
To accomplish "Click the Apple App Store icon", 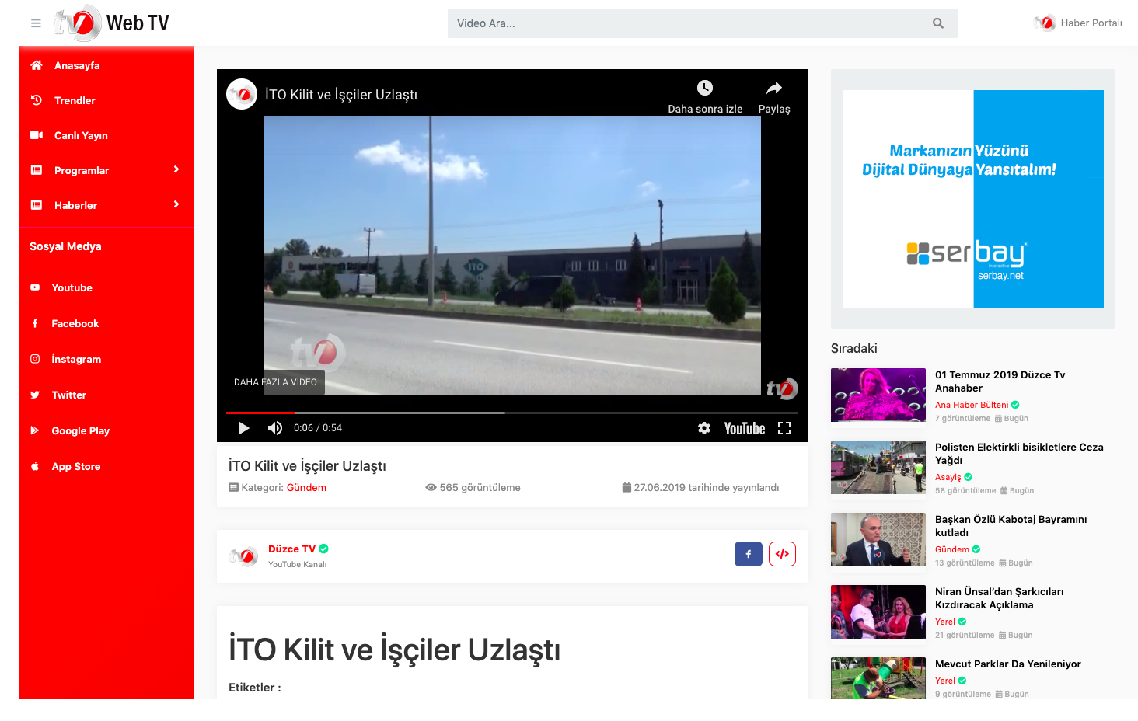I will [x=35, y=466].
